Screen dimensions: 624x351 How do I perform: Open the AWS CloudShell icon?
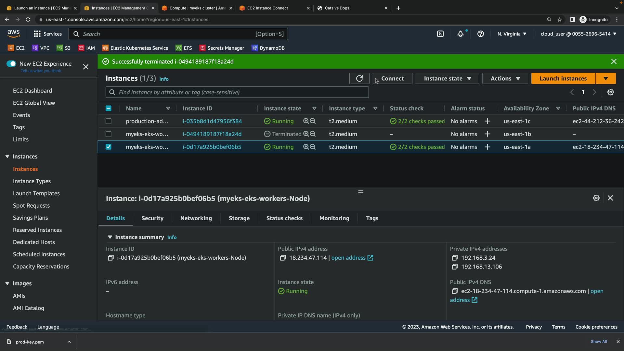point(440,34)
